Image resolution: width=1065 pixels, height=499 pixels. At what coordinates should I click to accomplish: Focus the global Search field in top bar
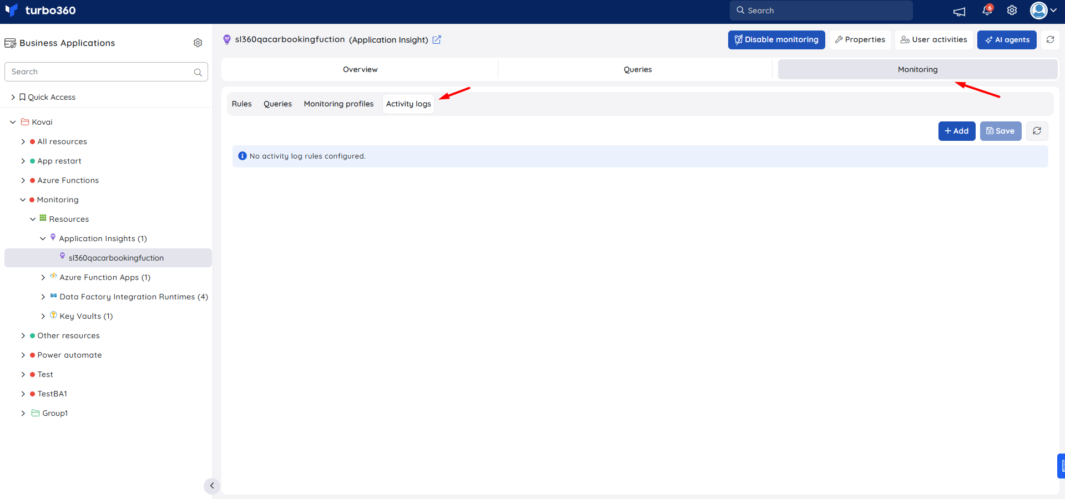(821, 11)
